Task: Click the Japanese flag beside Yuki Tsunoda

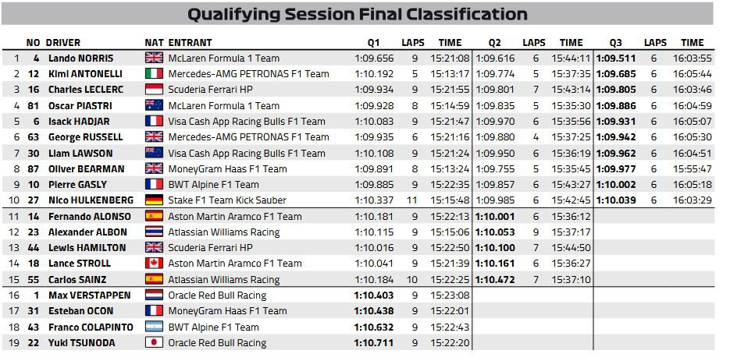Action: [153, 343]
